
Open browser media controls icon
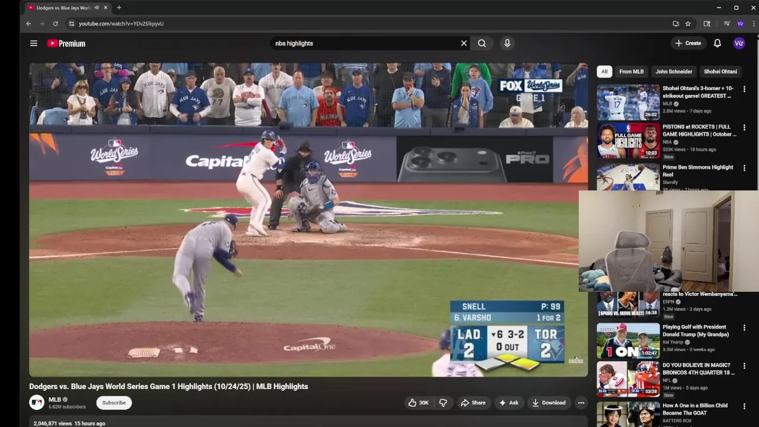pos(726,24)
